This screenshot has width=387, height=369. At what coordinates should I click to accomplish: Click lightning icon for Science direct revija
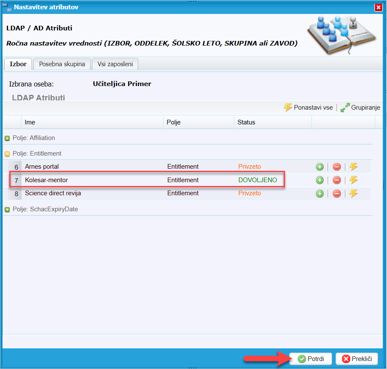click(354, 193)
